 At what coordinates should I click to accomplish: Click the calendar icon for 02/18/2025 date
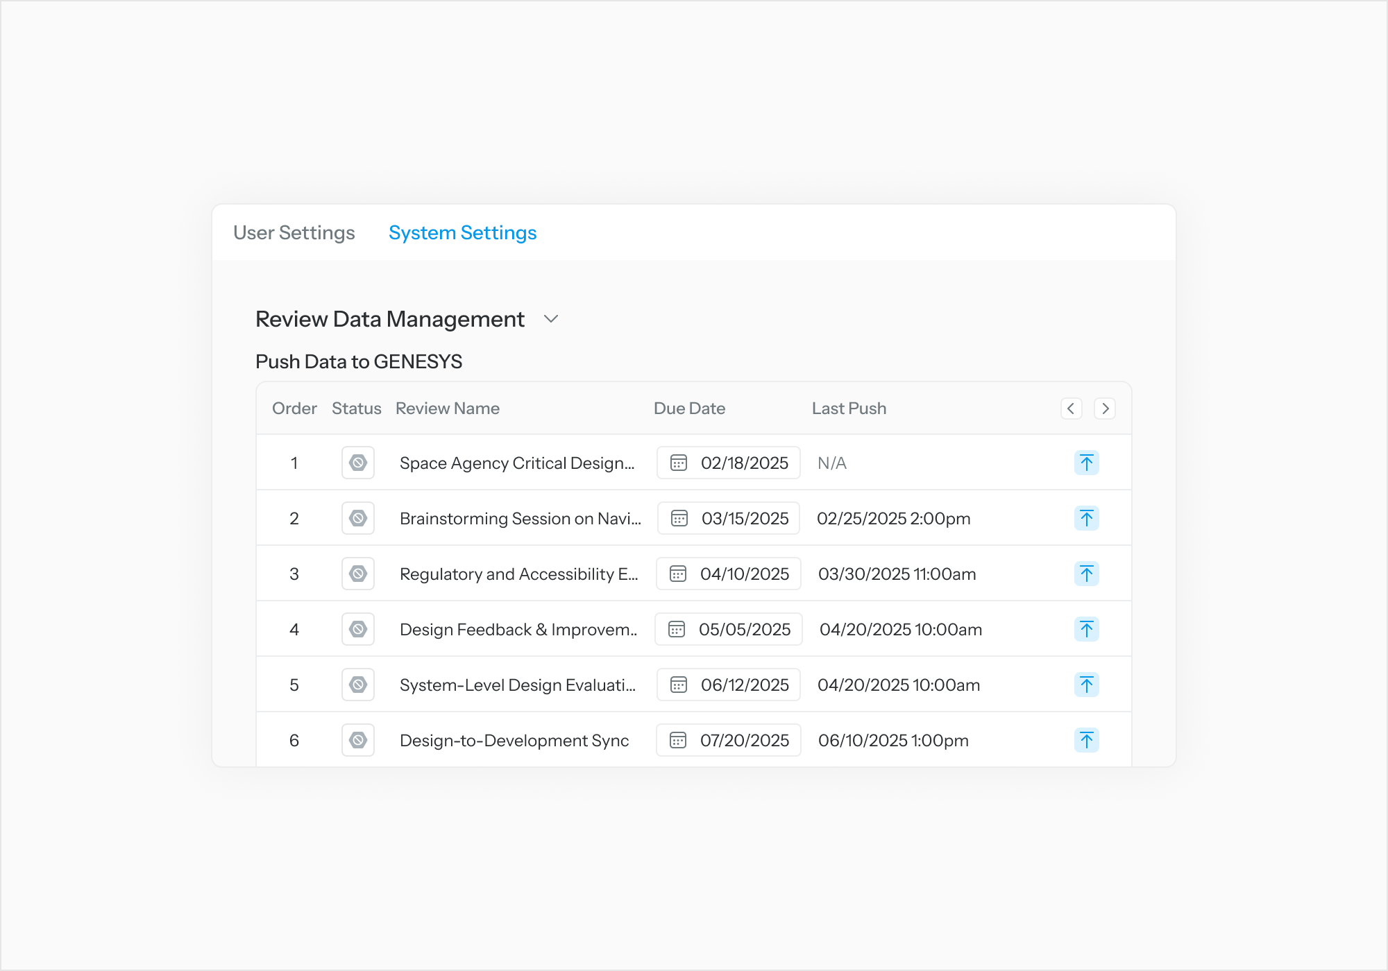[679, 463]
